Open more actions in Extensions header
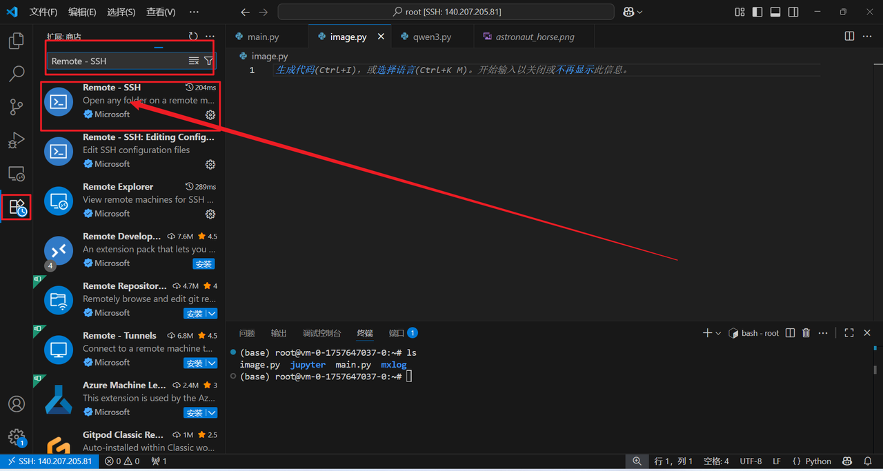 click(x=210, y=37)
